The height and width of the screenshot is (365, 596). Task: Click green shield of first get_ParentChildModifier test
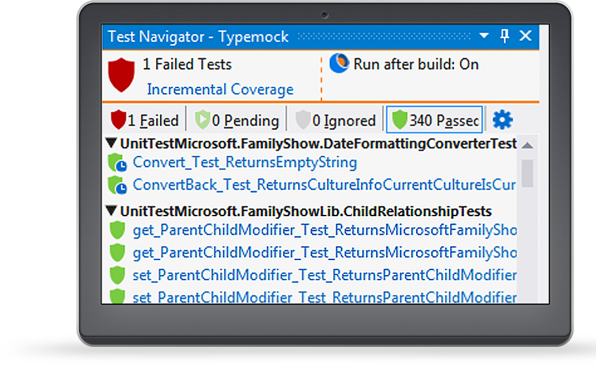tap(117, 230)
